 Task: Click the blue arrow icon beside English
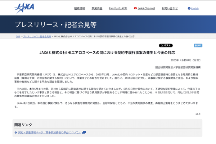[x=189, y=8]
